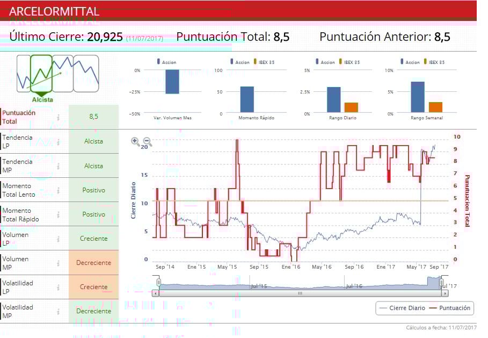Toggle IBEX 35 legend in Rango Semanal chart
The height and width of the screenshot is (338, 488).
434,62
